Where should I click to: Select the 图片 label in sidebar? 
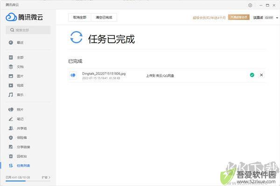point(20,76)
